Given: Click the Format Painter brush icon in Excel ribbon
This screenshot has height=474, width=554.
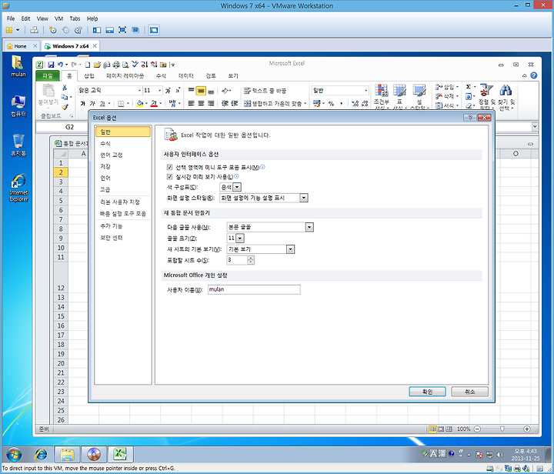Looking at the screenshot, I should (65, 107).
